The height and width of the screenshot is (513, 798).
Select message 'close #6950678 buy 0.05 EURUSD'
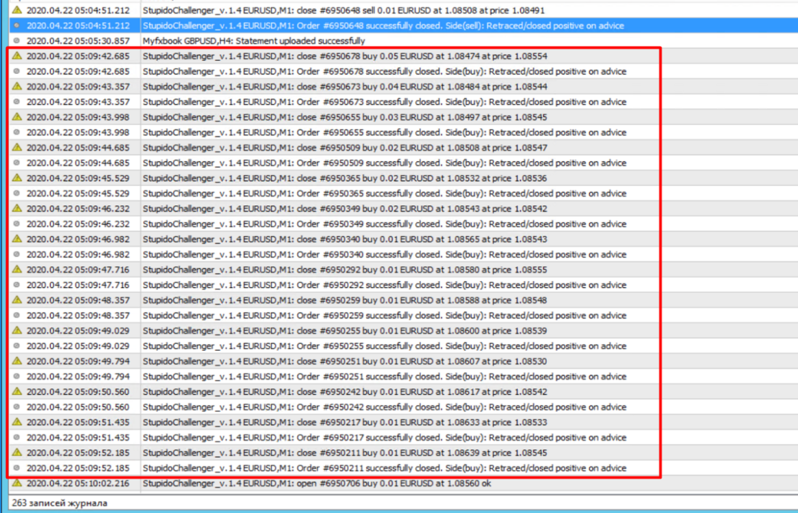click(x=345, y=56)
